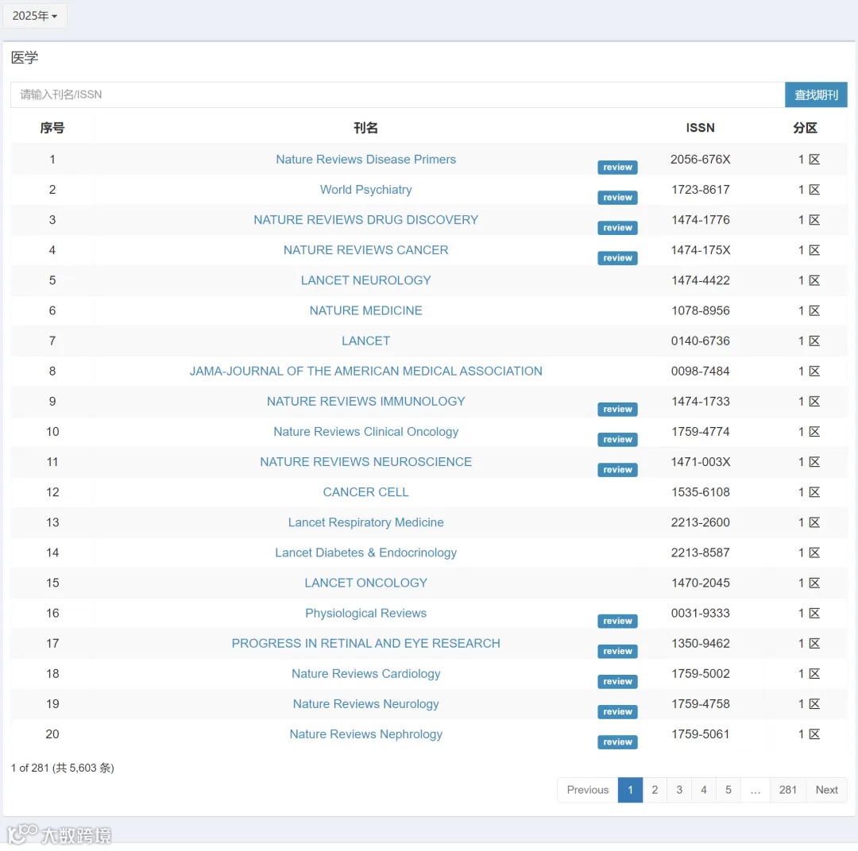Click review badge for Nature Reviews Immunology
This screenshot has height=851, width=858.
click(x=617, y=409)
